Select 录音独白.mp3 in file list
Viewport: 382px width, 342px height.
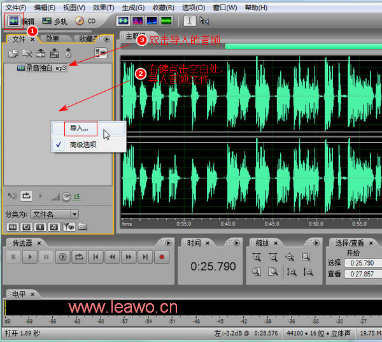pos(42,68)
